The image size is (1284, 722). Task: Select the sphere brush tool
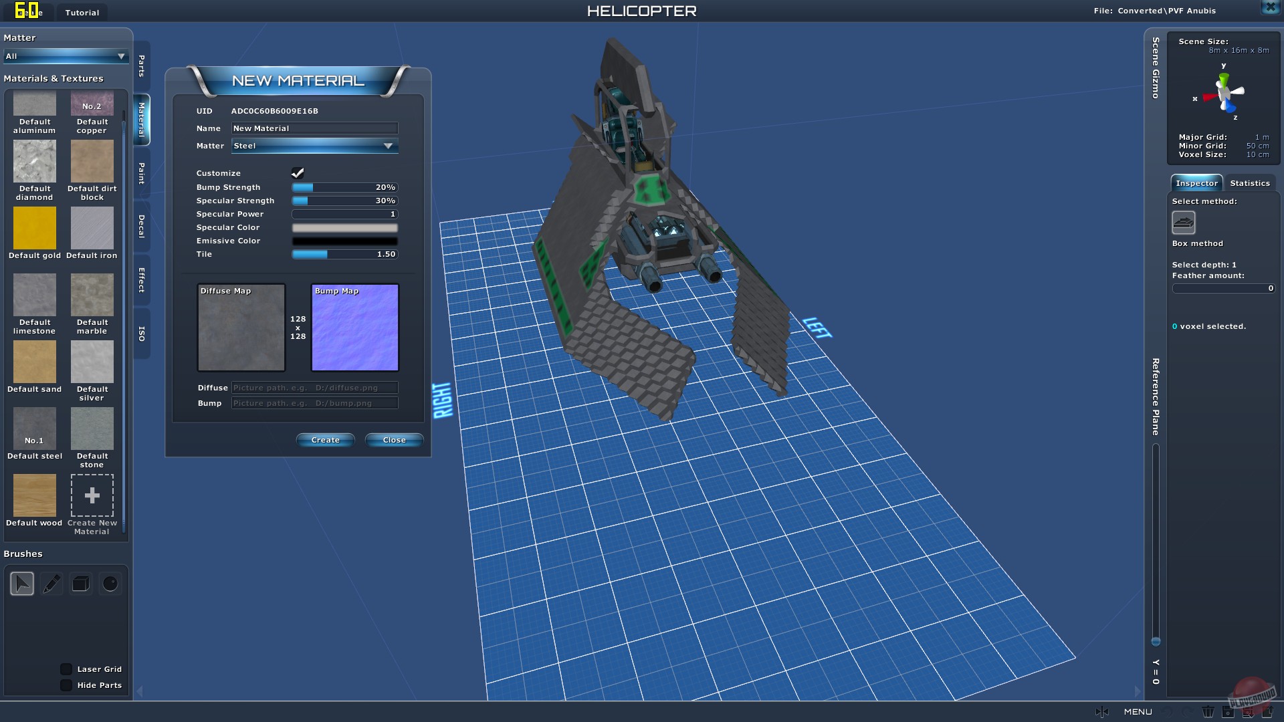110,584
